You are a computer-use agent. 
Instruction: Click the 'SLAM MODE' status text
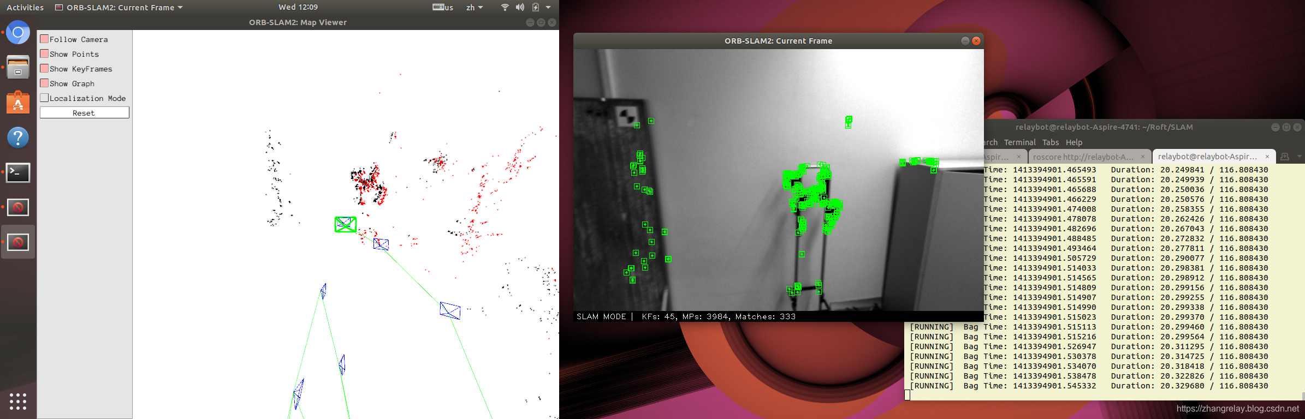[x=601, y=316]
